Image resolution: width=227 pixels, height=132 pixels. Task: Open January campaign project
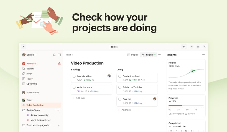[x=40, y=115]
